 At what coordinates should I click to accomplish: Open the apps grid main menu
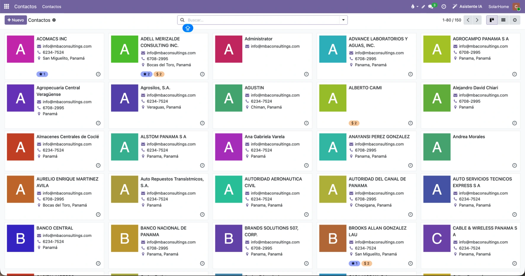[x=7, y=6]
